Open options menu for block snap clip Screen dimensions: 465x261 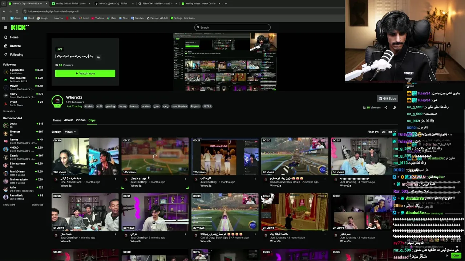pyautogui.click(x=185, y=179)
